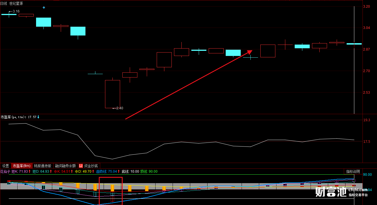Click the red up arrow after 短K 71.93
This screenshot has height=205, width=377.
tap(30, 171)
